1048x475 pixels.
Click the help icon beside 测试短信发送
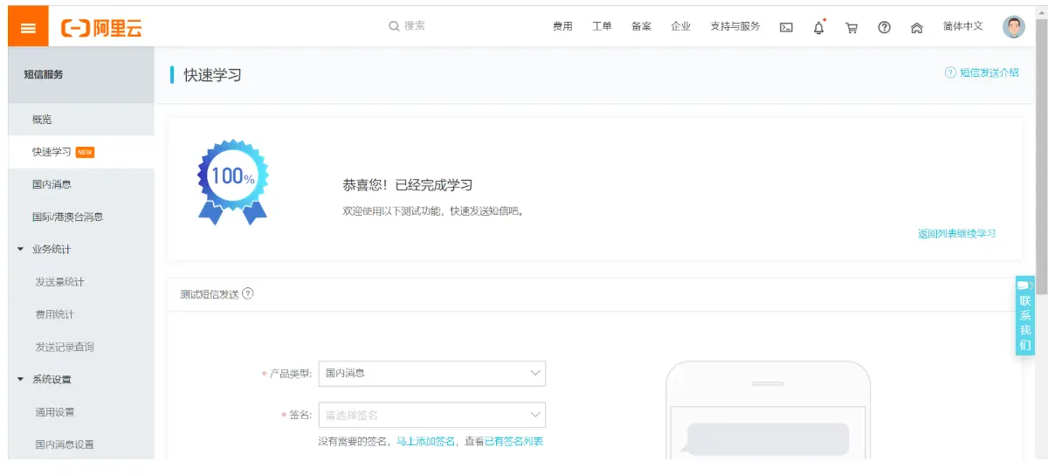point(248,293)
